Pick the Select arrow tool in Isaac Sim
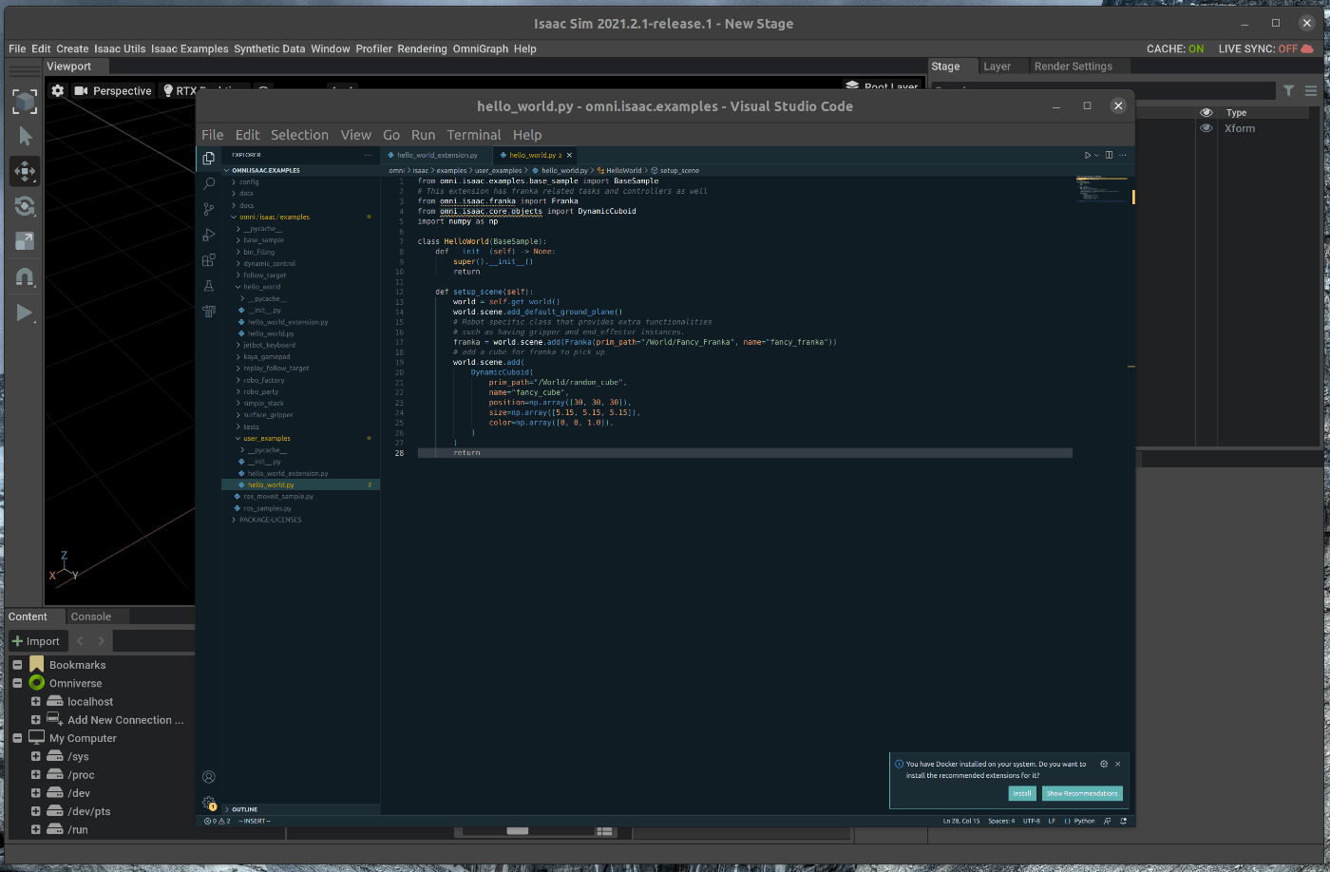1330x872 pixels. tap(25, 136)
